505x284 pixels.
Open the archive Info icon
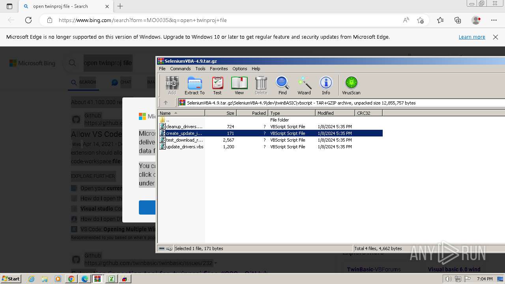coord(326,86)
